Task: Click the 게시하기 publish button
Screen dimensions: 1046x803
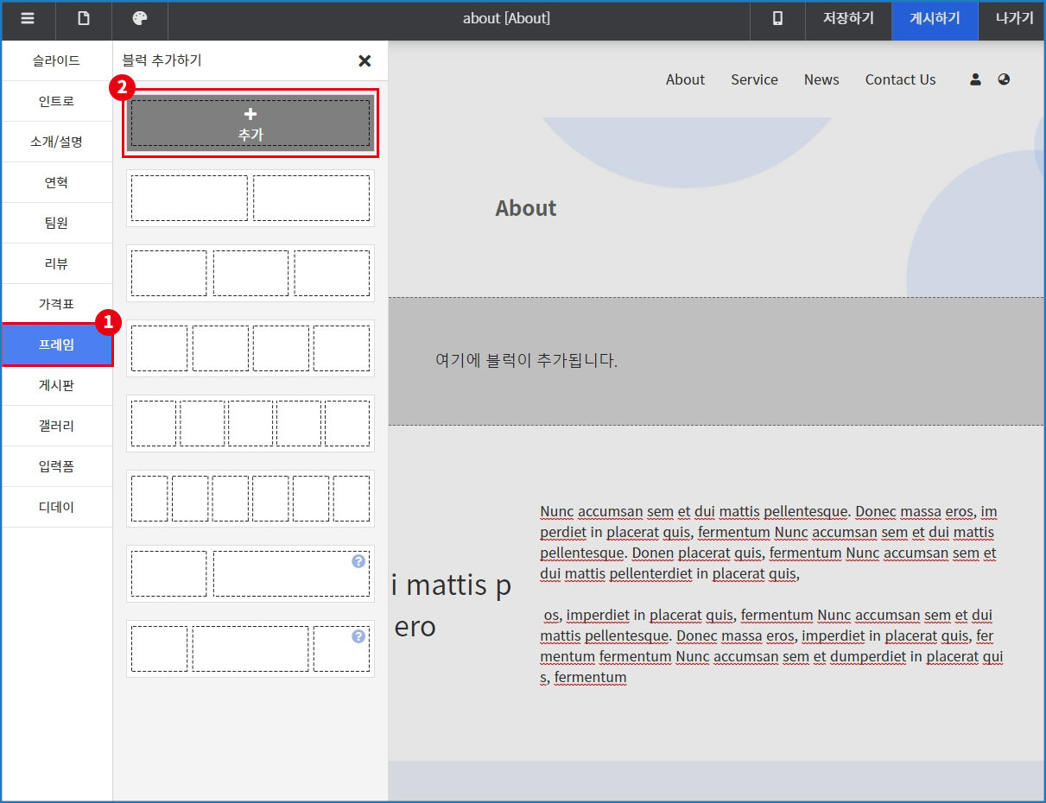Action: click(x=935, y=19)
